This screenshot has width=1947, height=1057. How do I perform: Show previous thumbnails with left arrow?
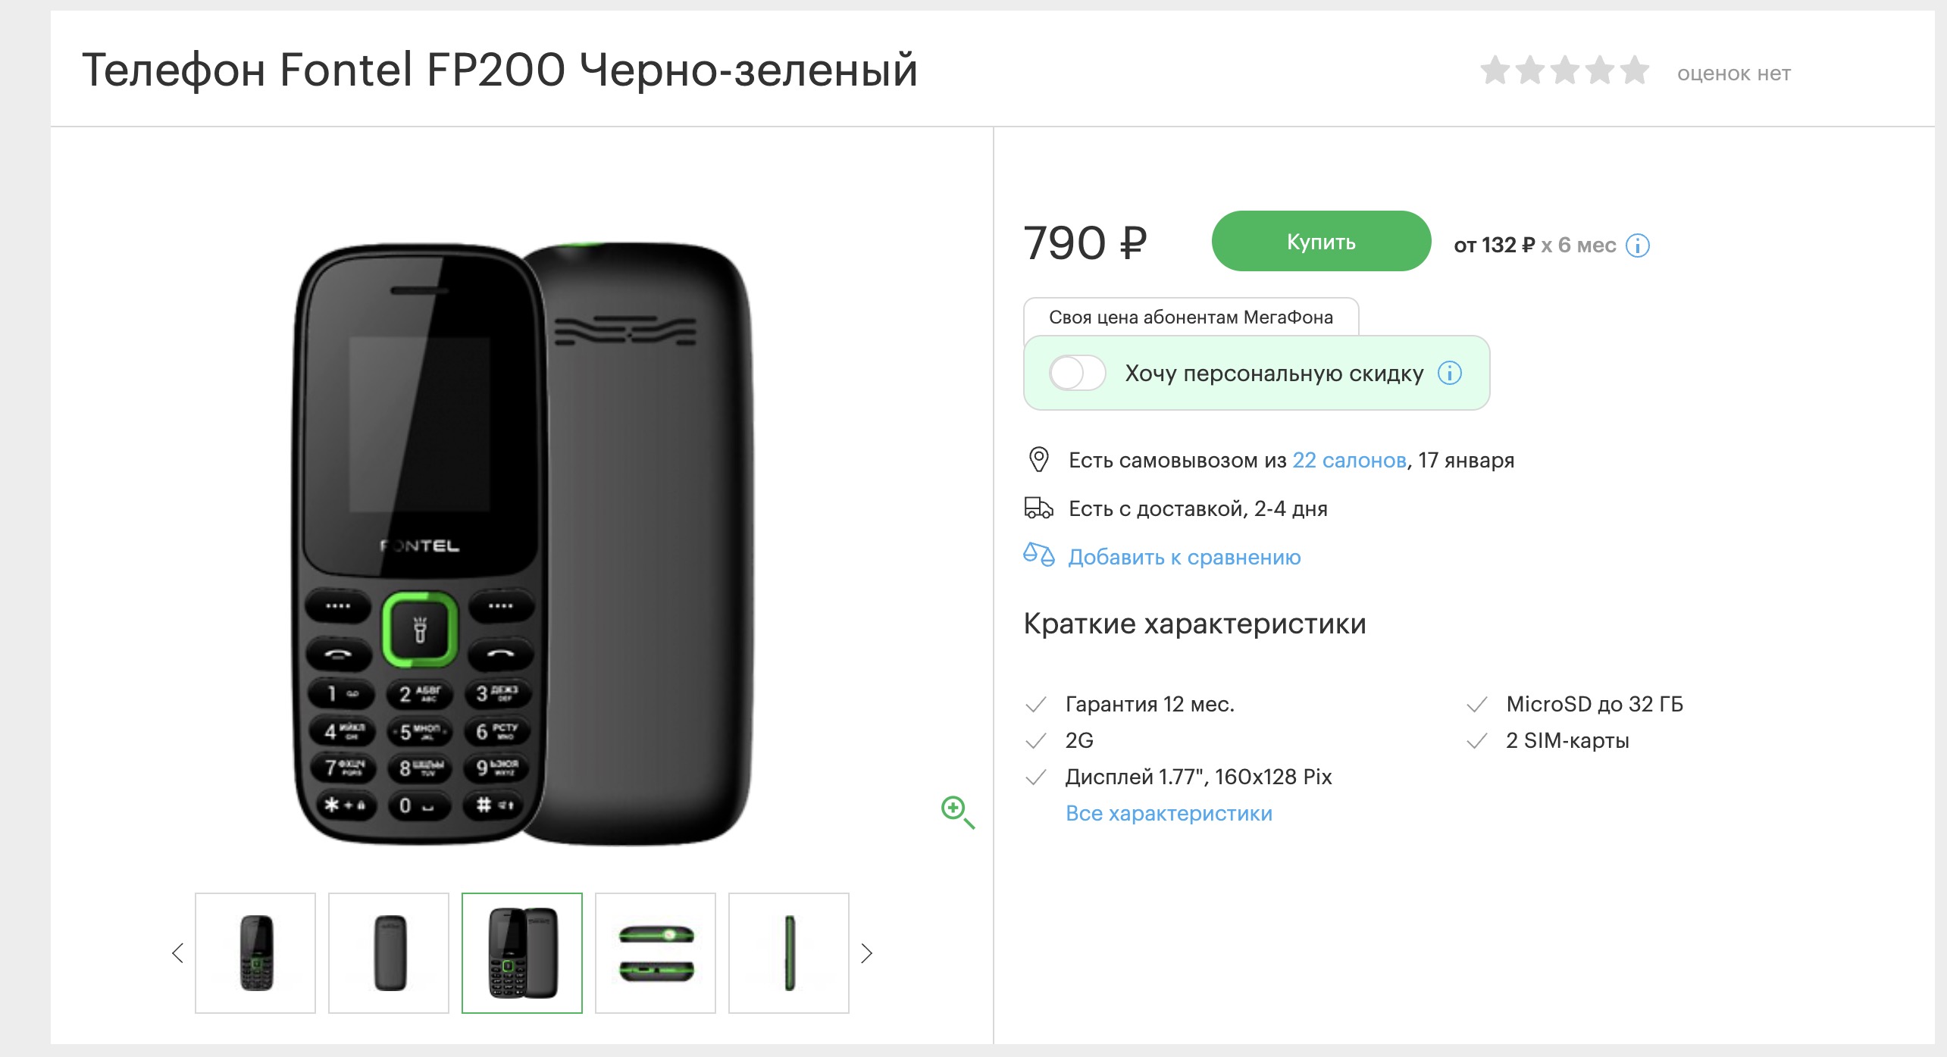(x=178, y=953)
